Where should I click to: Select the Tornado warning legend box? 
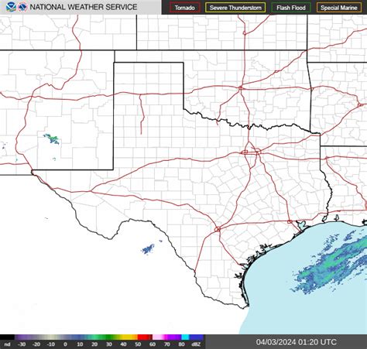click(x=185, y=8)
